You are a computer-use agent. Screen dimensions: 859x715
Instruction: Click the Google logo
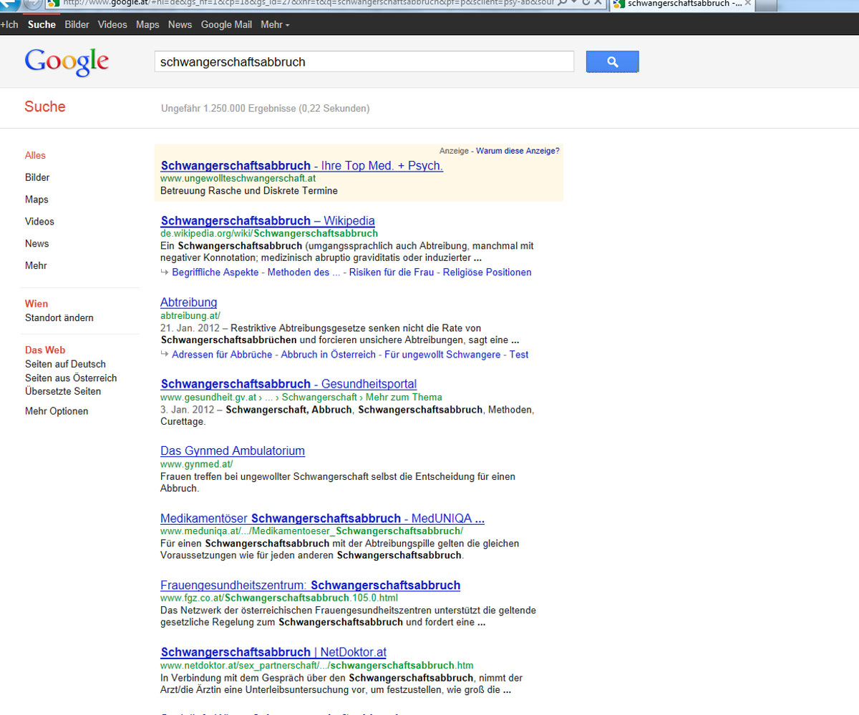pos(67,62)
